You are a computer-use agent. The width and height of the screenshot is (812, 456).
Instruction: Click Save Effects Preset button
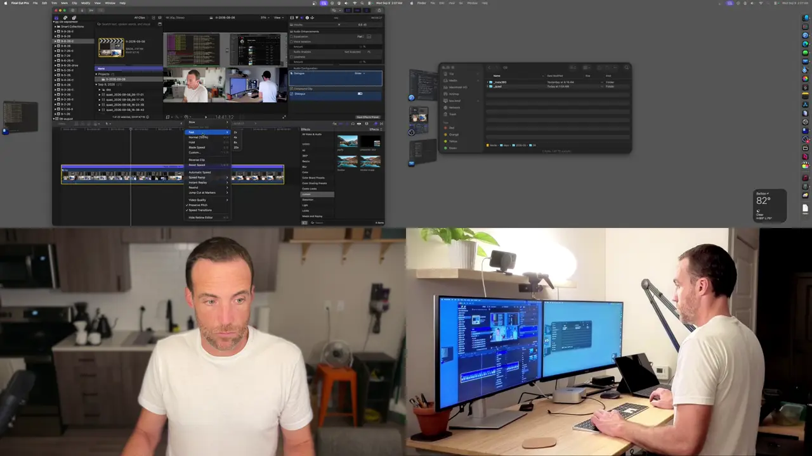pyautogui.click(x=368, y=117)
